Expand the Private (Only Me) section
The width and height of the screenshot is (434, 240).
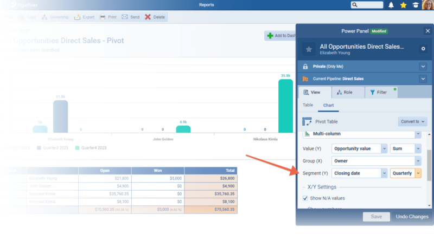(423, 66)
